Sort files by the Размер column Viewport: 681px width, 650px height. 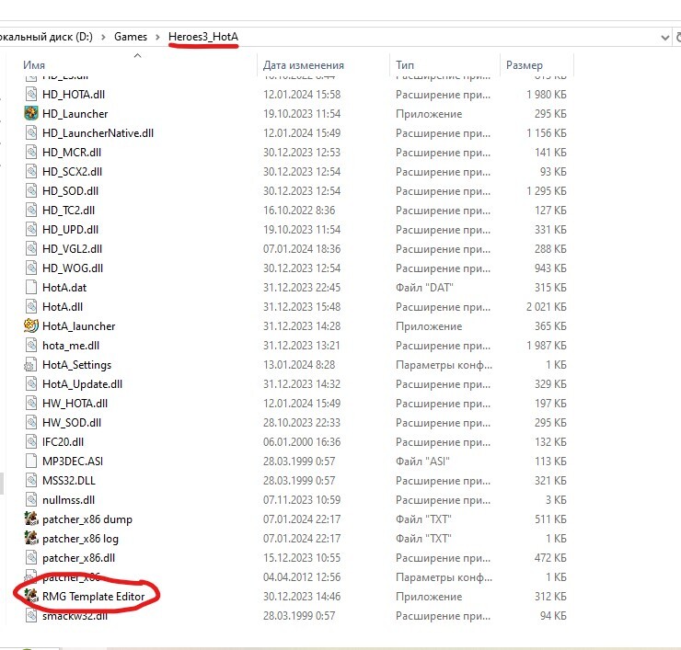pyautogui.click(x=525, y=65)
